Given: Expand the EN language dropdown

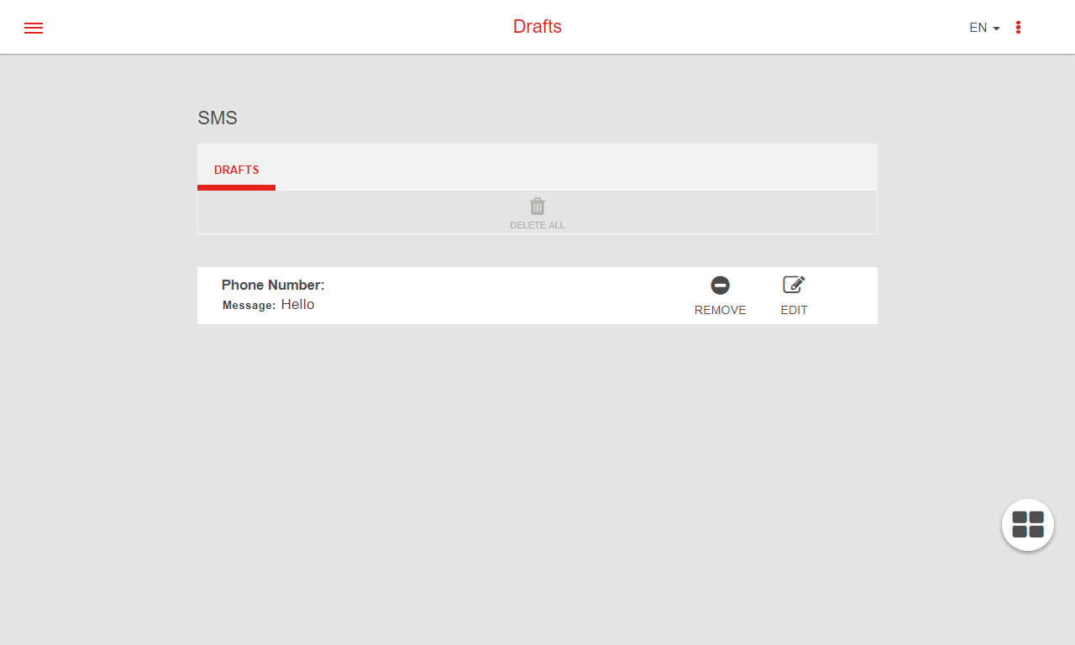Looking at the screenshot, I should [978, 28].
